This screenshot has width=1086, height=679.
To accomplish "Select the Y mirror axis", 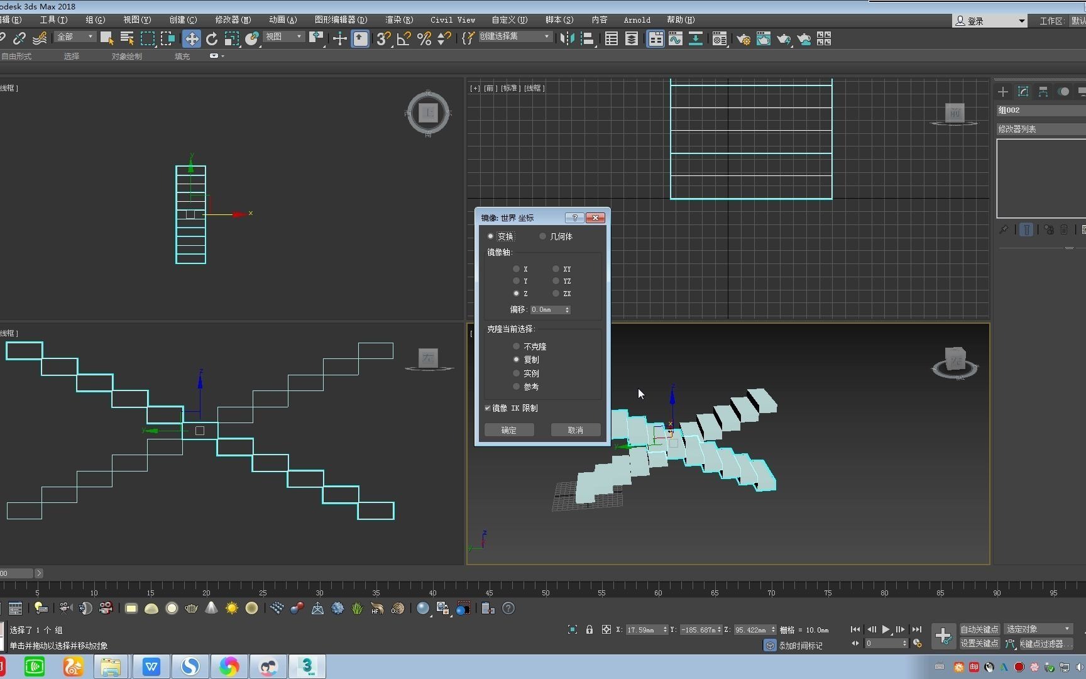I will click(x=517, y=281).
